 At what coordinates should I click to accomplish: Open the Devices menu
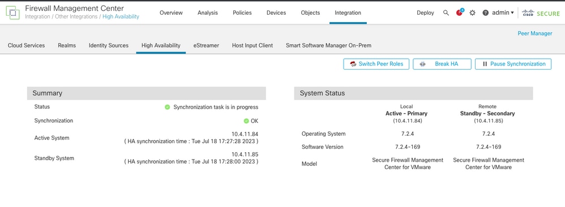coord(276,12)
